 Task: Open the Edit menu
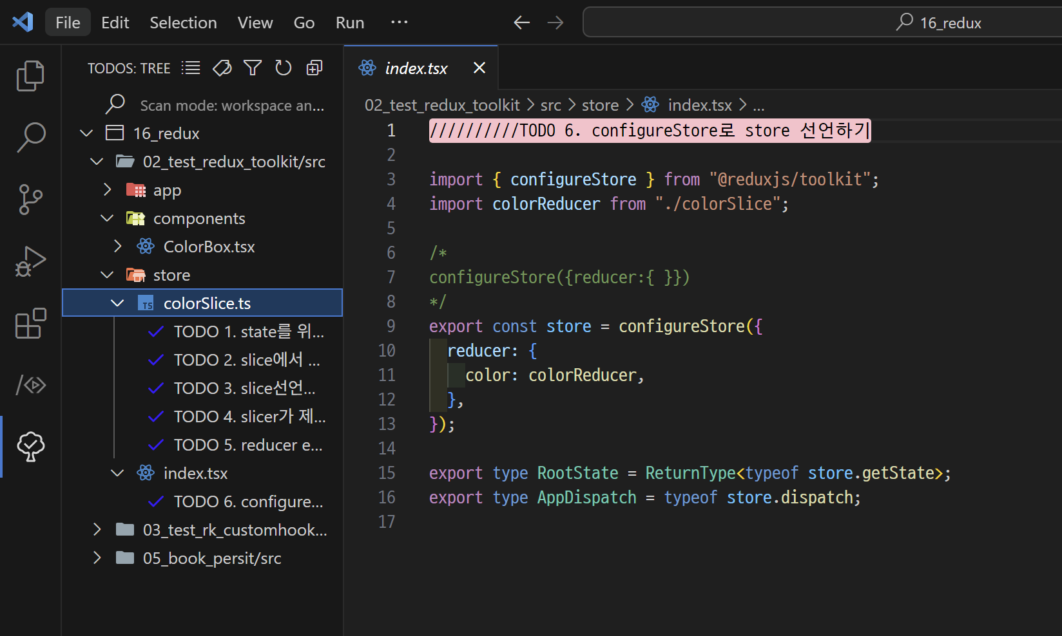(115, 23)
